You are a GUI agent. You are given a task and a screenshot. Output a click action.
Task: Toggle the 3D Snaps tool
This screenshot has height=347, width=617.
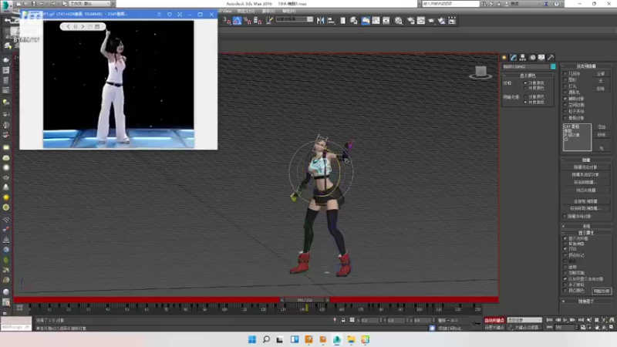(x=227, y=21)
